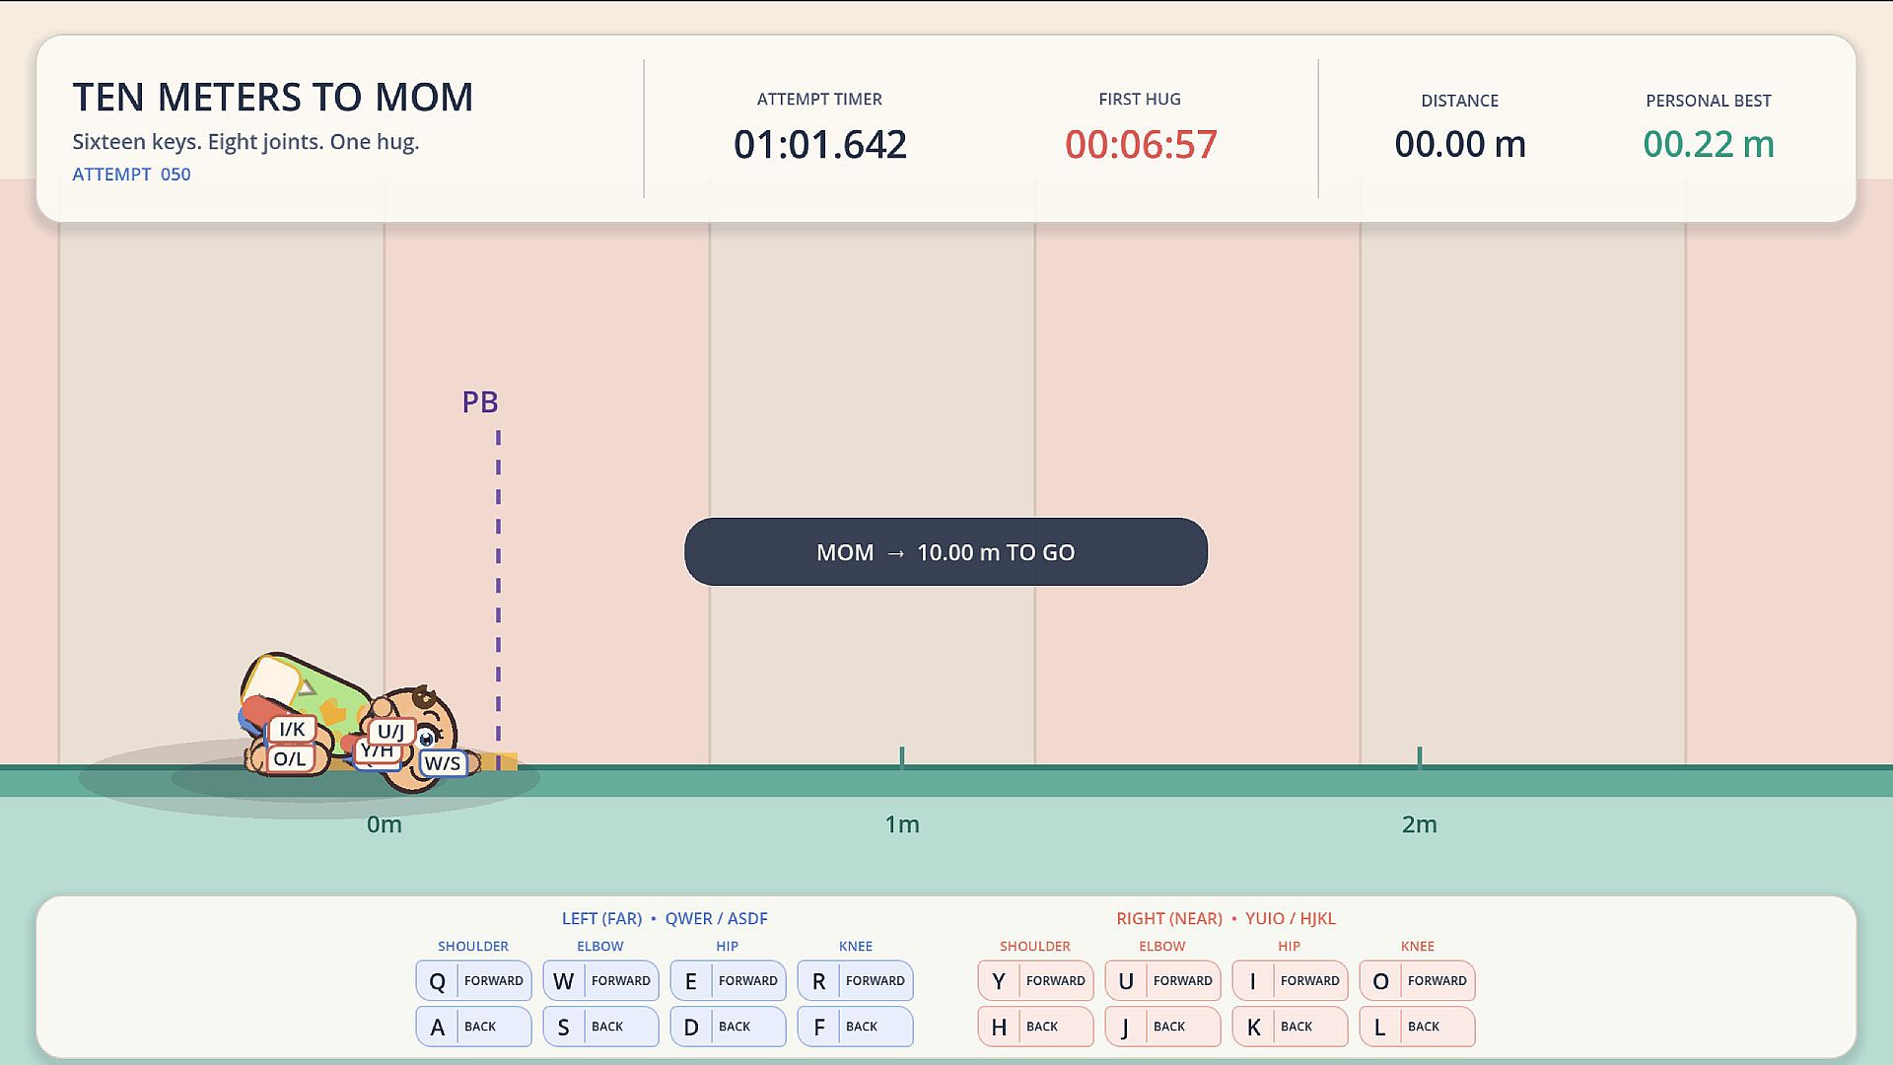Select the F knee back key
This screenshot has width=1893, height=1065.
point(855,1027)
